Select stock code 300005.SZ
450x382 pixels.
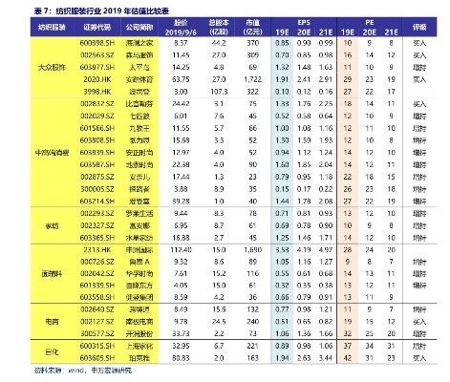click(x=97, y=189)
